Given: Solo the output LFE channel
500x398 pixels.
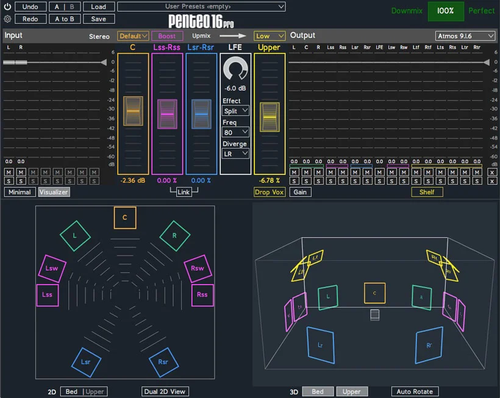Looking at the screenshot, I should (379, 181).
